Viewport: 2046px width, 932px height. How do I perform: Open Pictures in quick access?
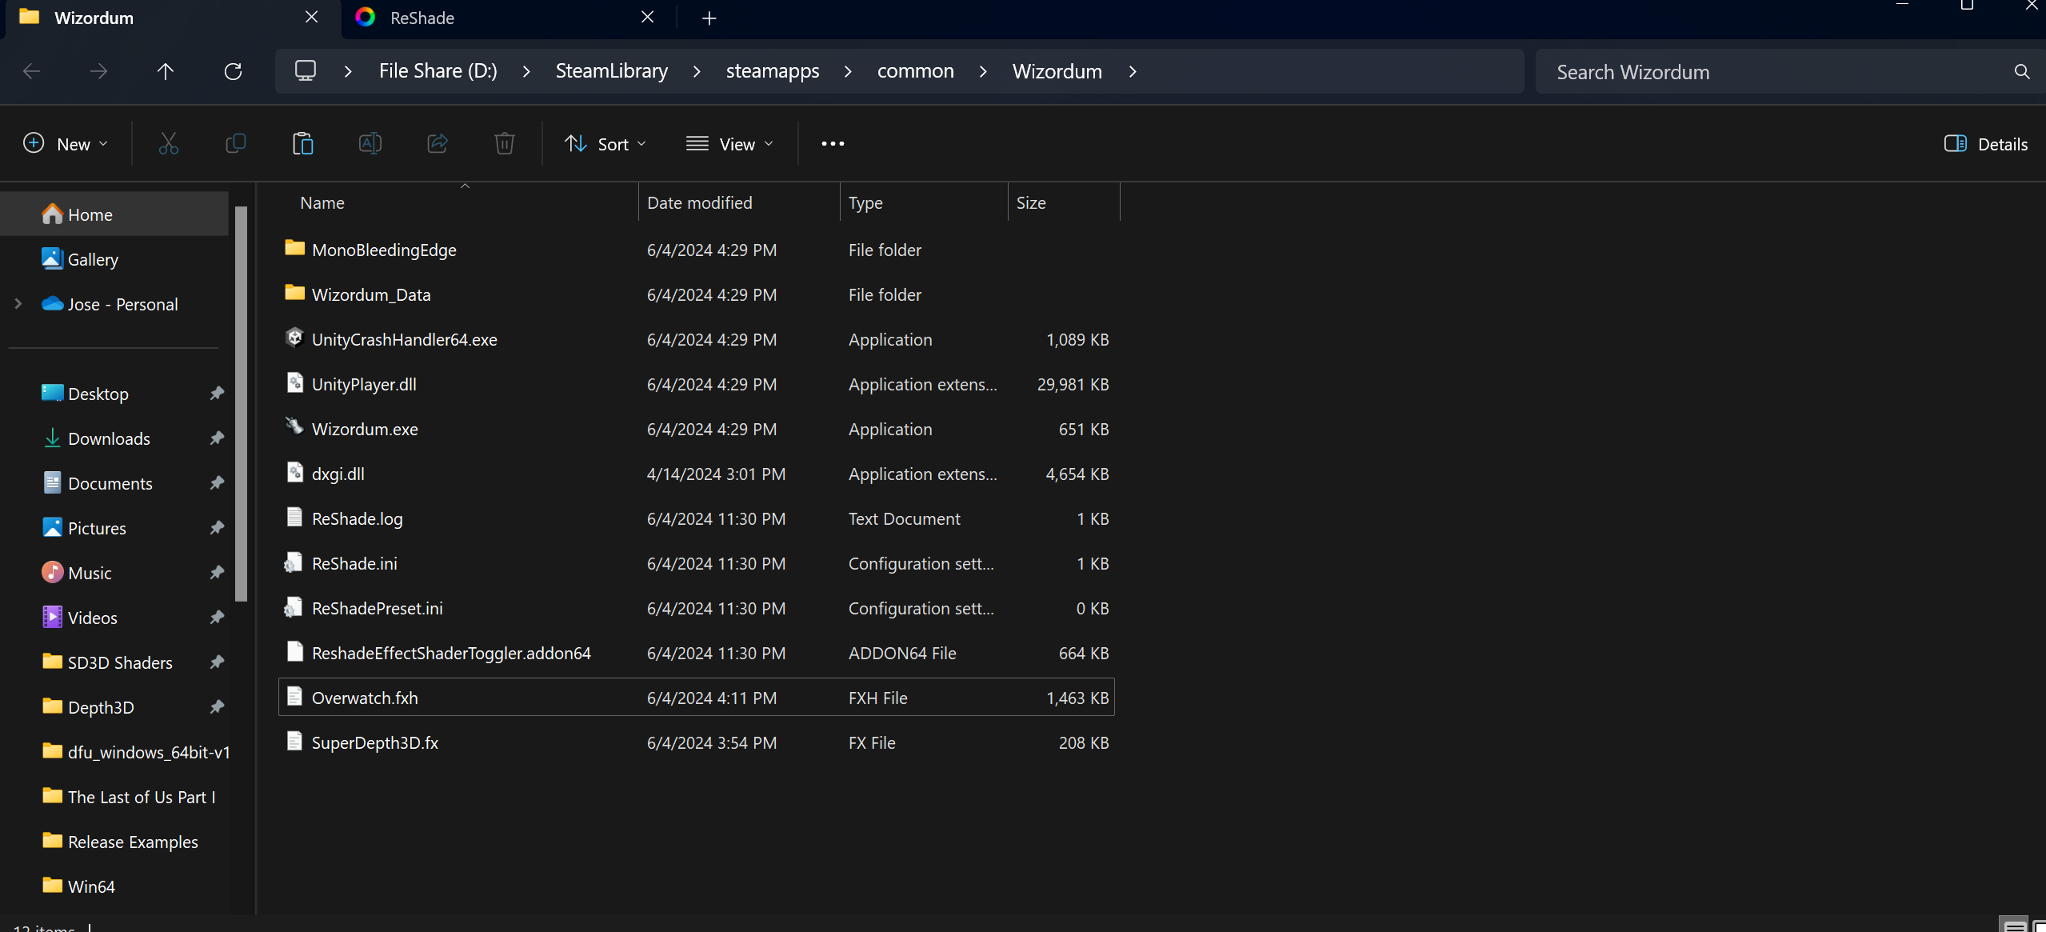click(x=114, y=528)
